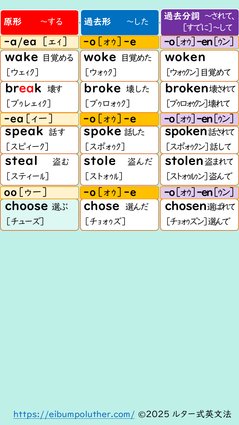Screen dimensions: 239x425
Task: Select the 'speak' verb card
Action: 40,139
